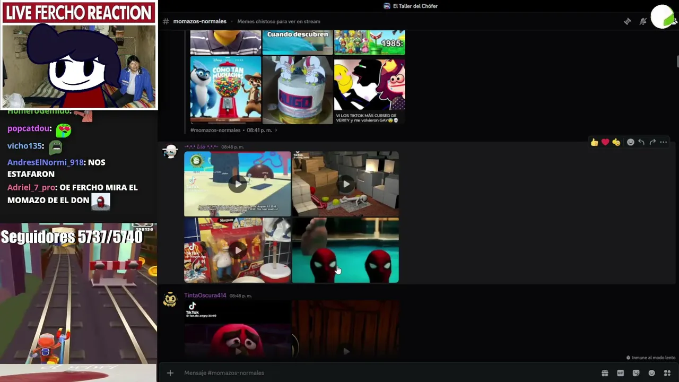The width and height of the screenshot is (679, 382).
Task: Click the 08:48 p. m. timestamp beside TintaOscura414
Action: 241,296
